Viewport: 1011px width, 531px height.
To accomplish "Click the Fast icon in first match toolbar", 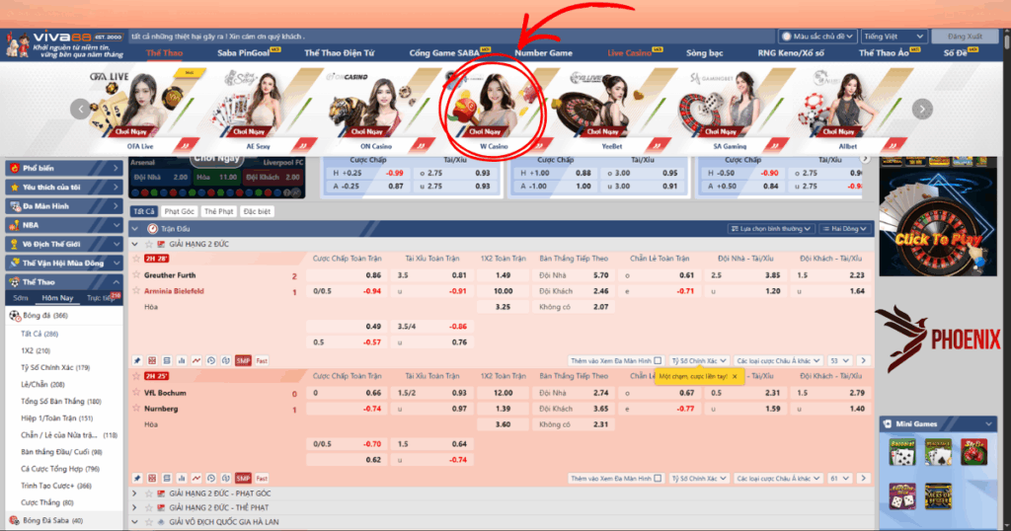I will click(262, 361).
